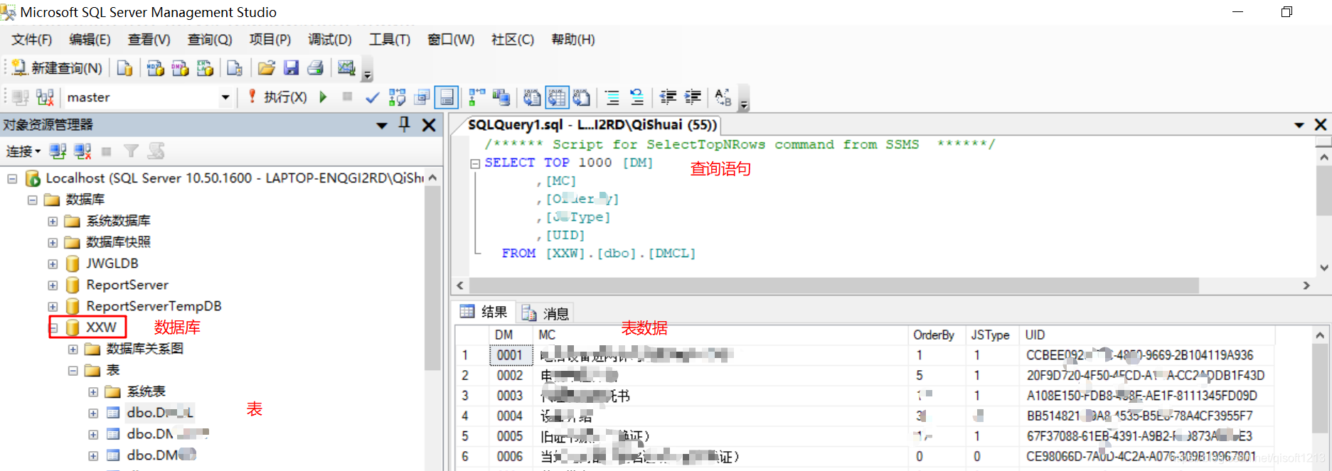The image size is (1332, 471).
Task: Switch to the 结果 tab
Action: coord(484,312)
